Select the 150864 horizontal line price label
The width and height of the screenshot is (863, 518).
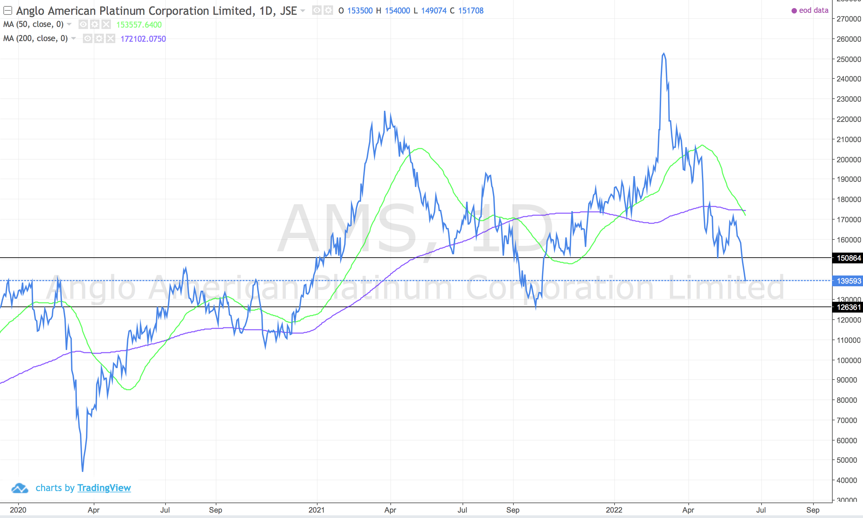[848, 258]
